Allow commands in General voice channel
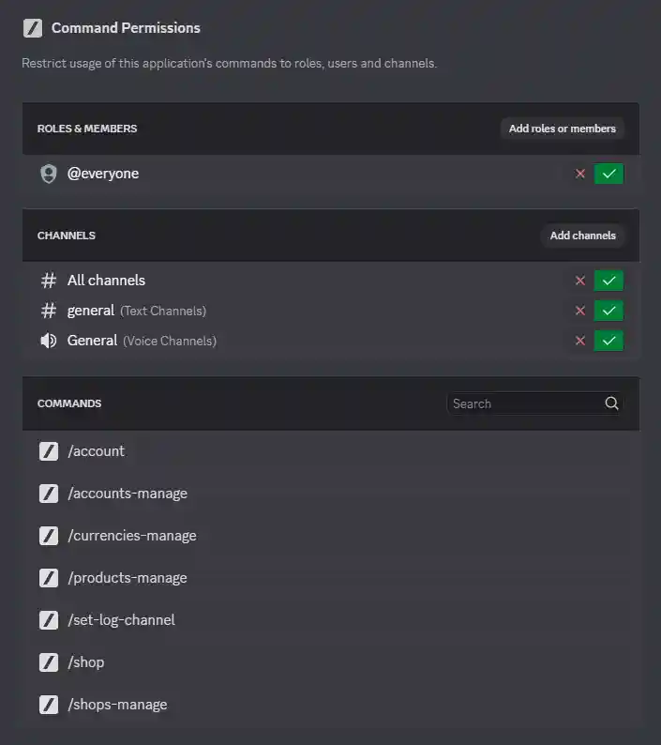The width and height of the screenshot is (661, 745). coord(608,341)
